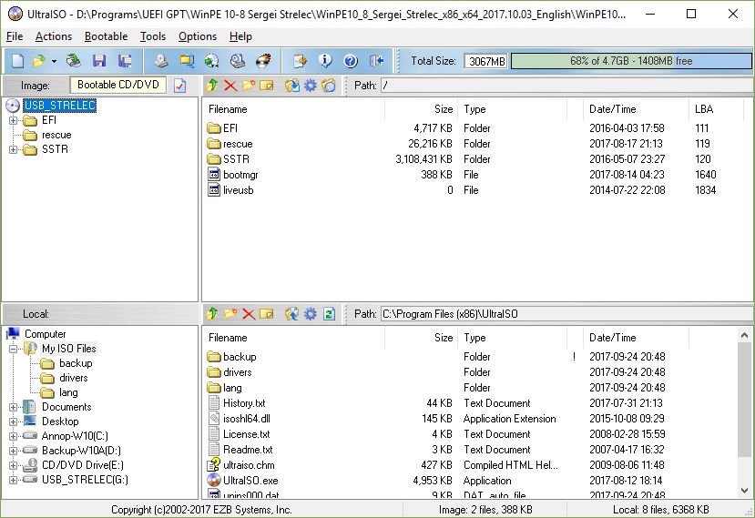The height and width of the screenshot is (518, 755).
Task: Click the Save floppy disk icon
Action: click(99, 61)
